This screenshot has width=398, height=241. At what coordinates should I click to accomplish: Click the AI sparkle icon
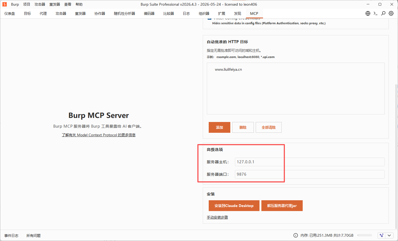click(382, 235)
